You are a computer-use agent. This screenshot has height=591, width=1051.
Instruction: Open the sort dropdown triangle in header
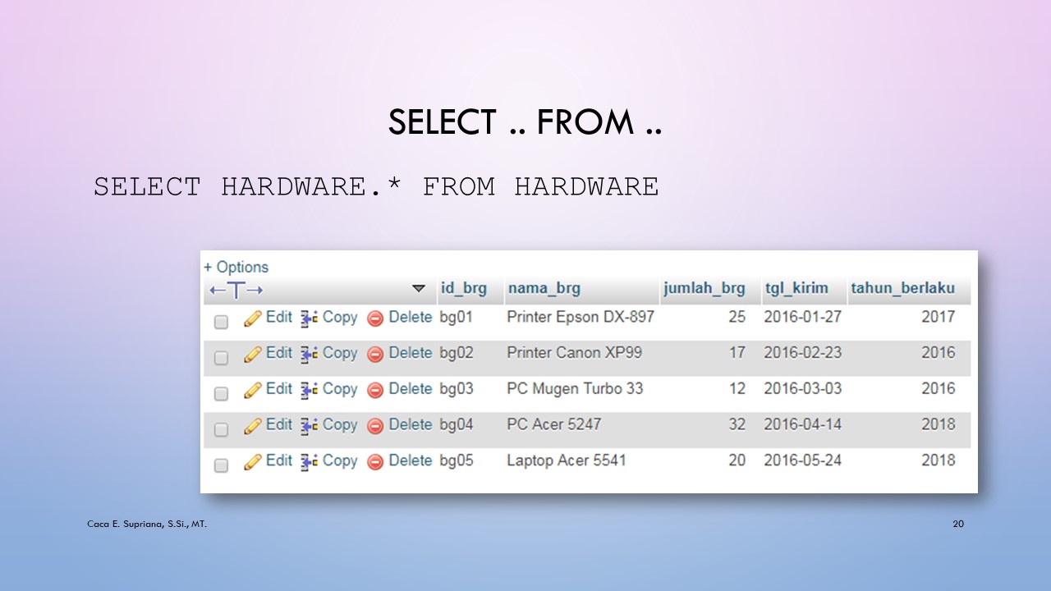click(419, 289)
